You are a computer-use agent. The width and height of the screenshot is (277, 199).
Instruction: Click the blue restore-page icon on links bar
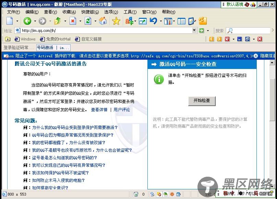point(248,39)
